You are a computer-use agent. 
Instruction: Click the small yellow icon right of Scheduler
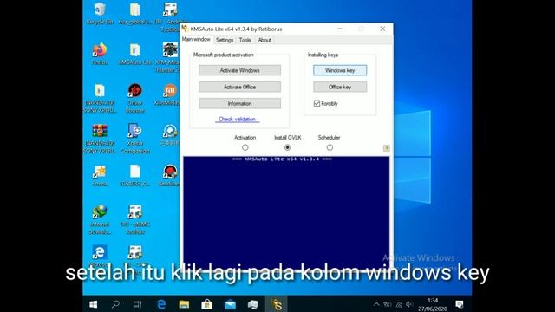point(387,148)
